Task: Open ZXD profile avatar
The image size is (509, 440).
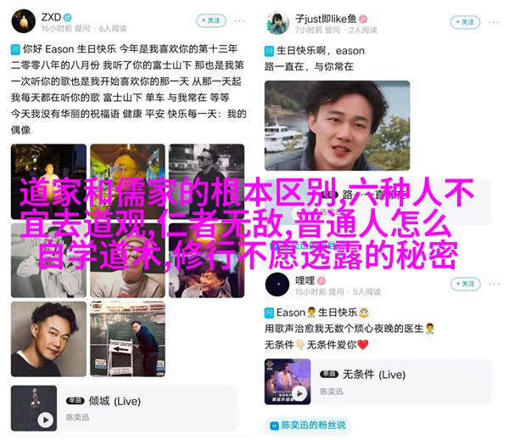Action: point(24,21)
